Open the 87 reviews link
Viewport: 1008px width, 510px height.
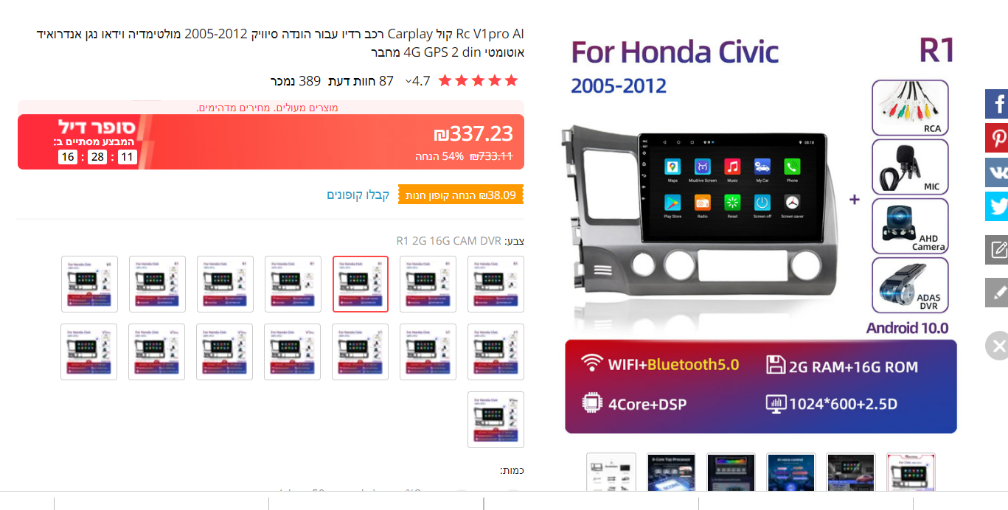coord(361,81)
